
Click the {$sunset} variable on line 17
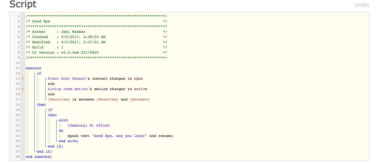[140, 99]
